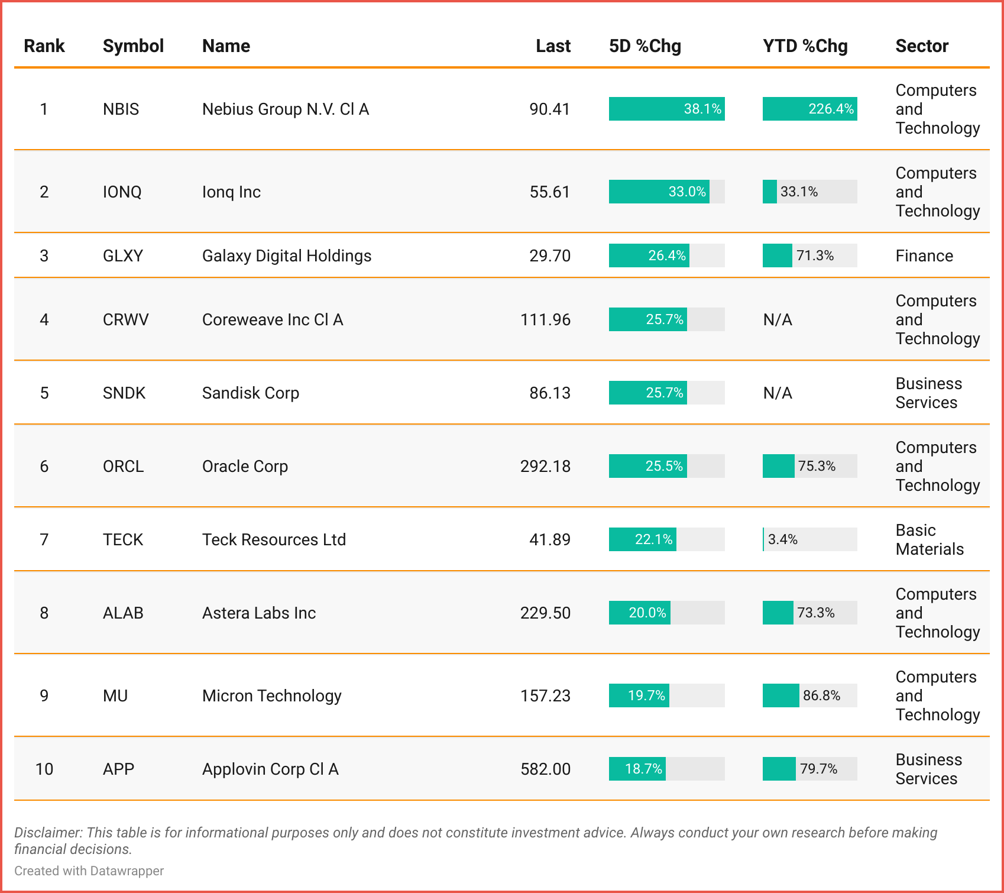1004x893 pixels.
Task: Select the IONQ ticker symbol
Action: [x=122, y=192]
